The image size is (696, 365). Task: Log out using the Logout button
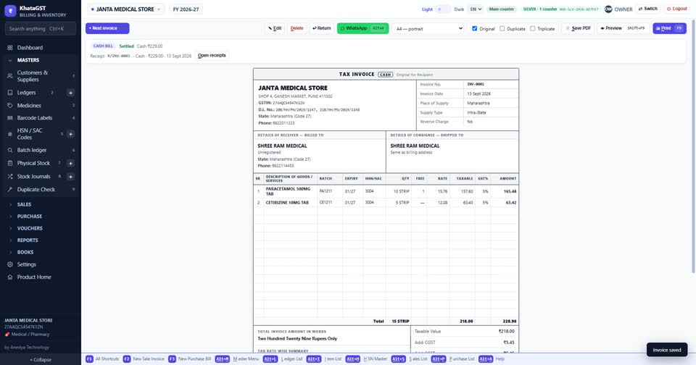(x=677, y=9)
